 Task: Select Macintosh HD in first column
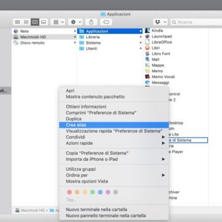pos(45,37)
